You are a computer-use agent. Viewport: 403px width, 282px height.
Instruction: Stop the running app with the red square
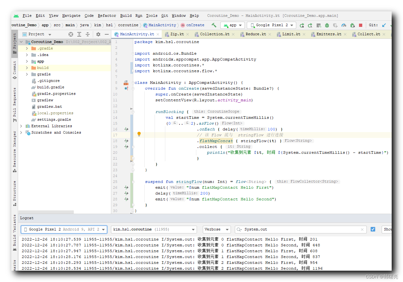coord(360,25)
